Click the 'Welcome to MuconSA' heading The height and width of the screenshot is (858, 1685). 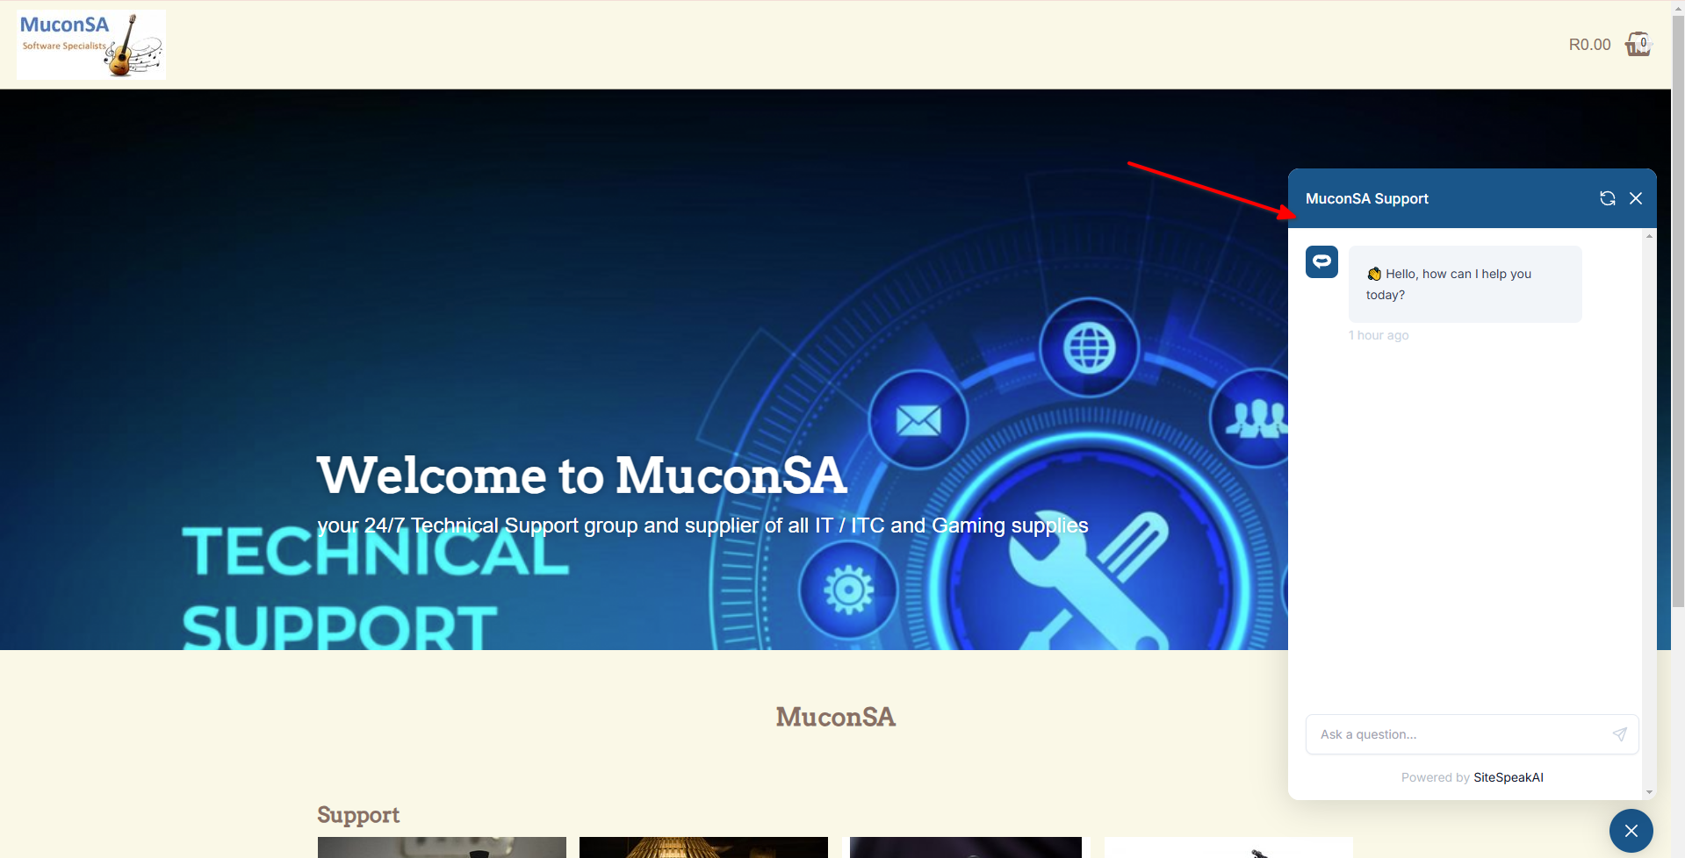tap(581, 475)
